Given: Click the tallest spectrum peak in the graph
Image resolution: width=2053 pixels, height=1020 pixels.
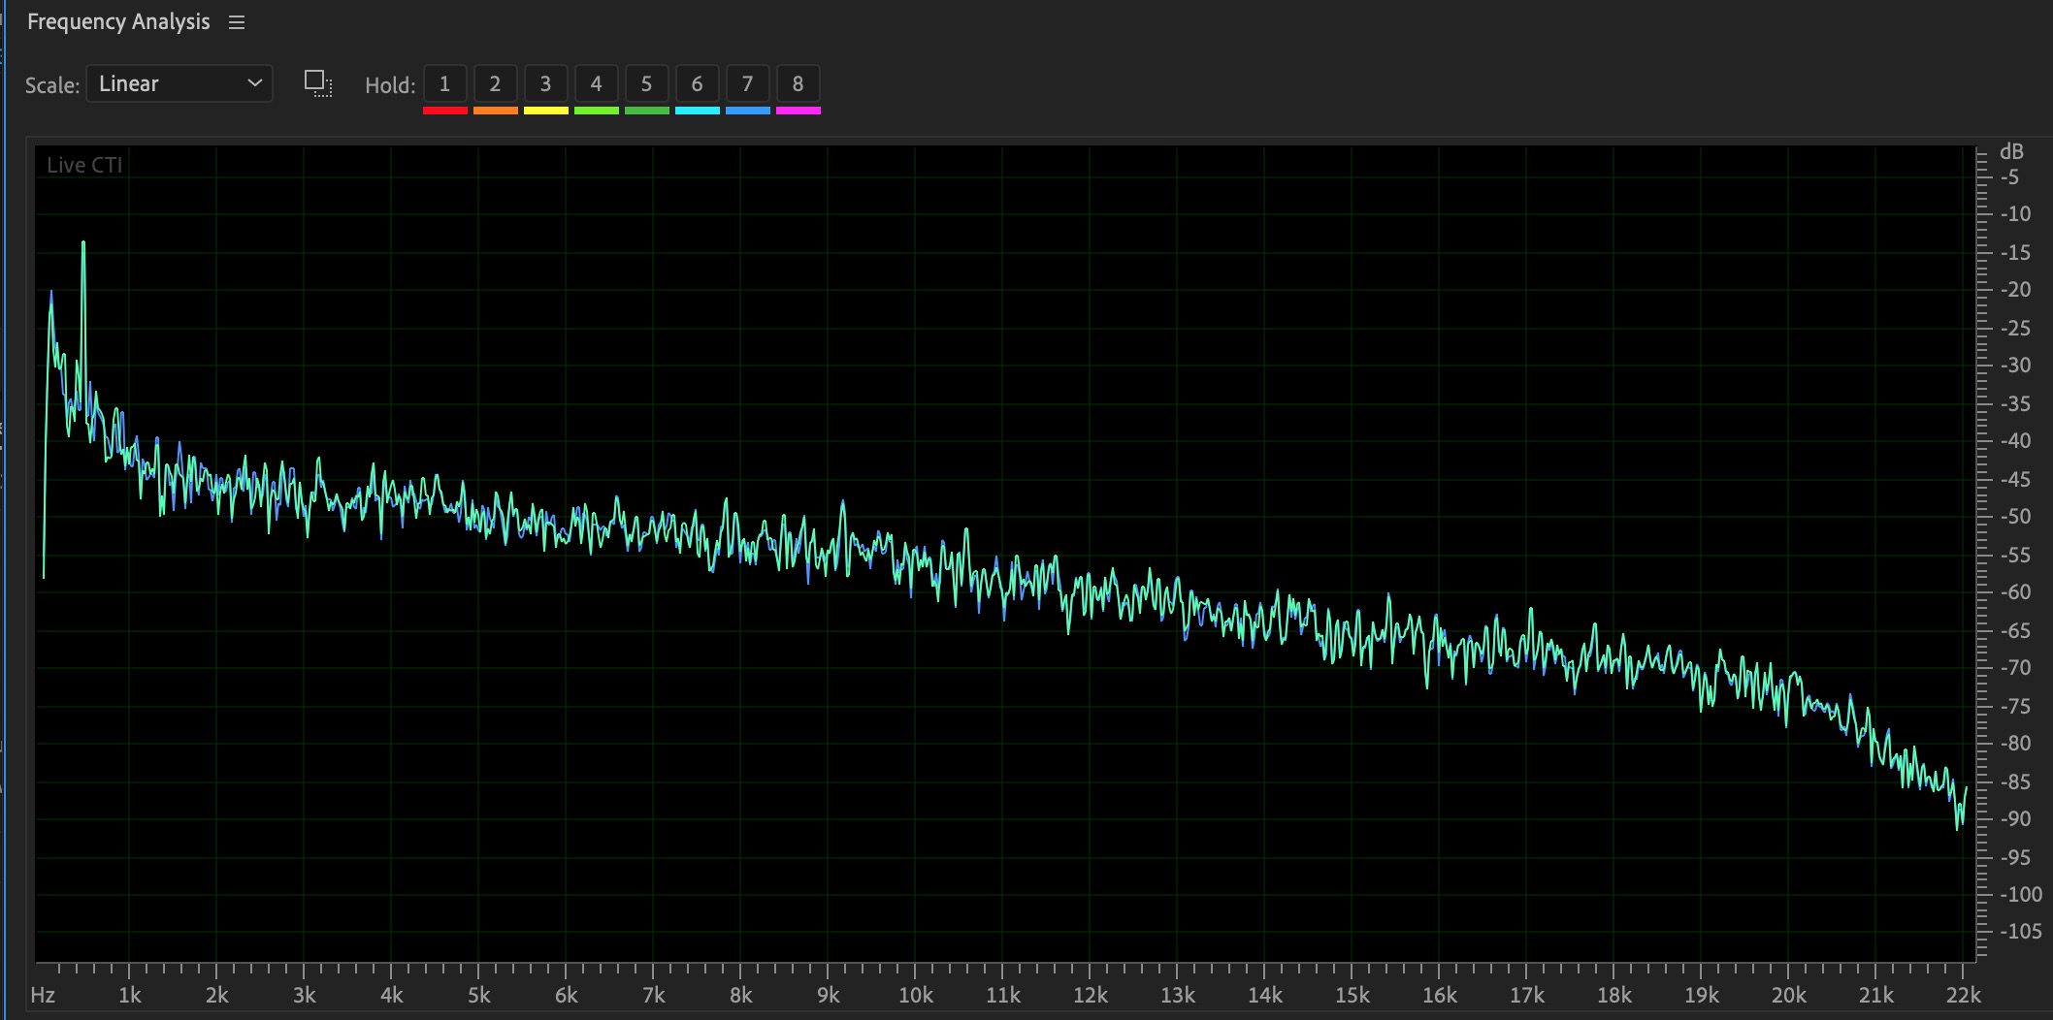Looking at the screenshot, I should (83, 244).
